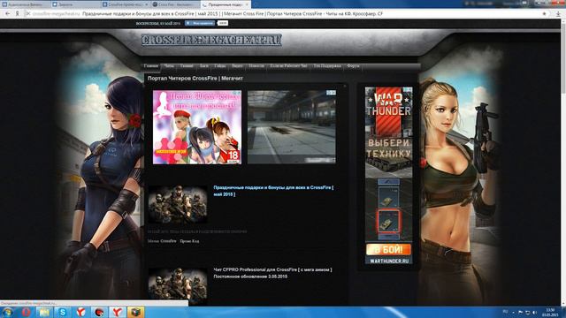Click the RU language indicator in tray

(x=505, y=312)
